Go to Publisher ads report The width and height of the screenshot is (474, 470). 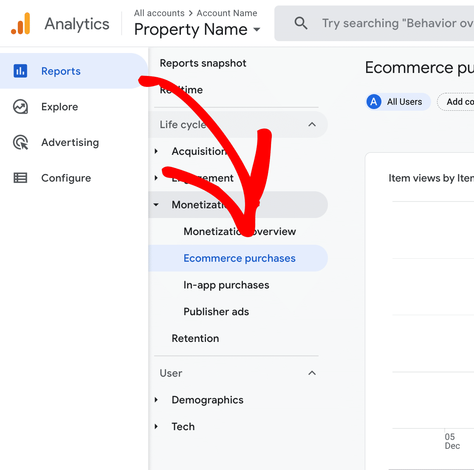tap(216, 312)
